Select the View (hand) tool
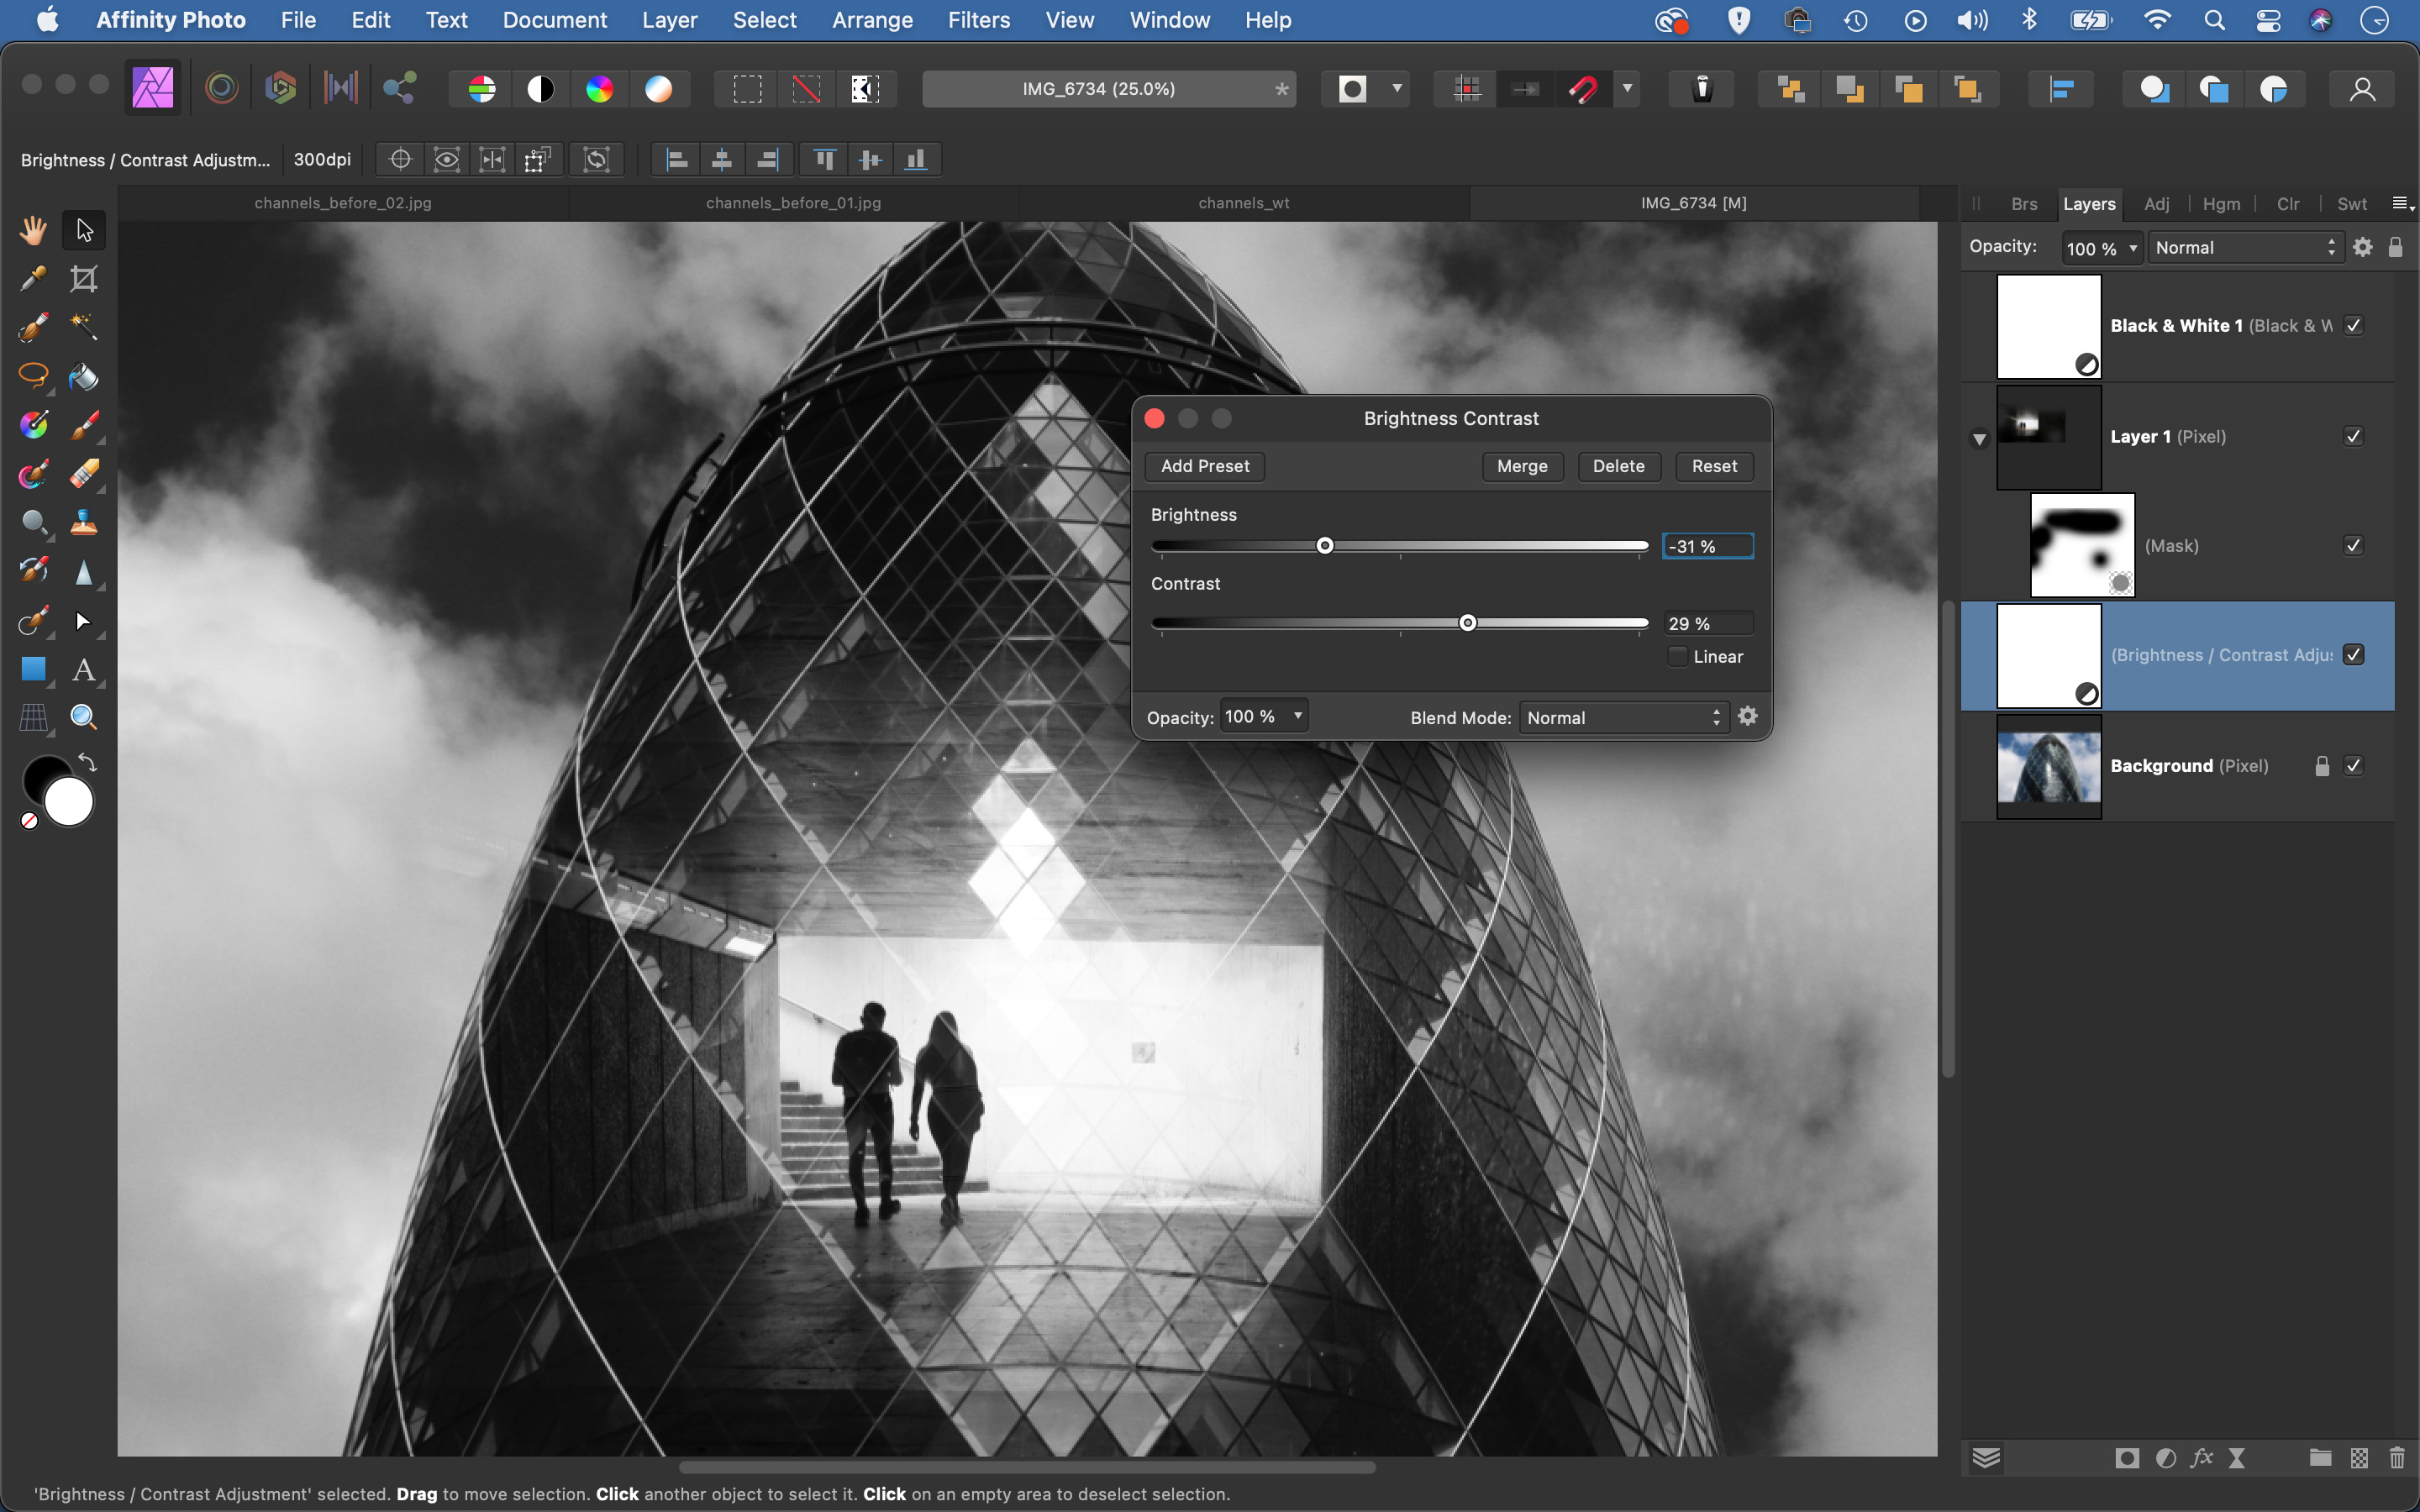The image size is (2420, 1512). click(x=33, y=230)
